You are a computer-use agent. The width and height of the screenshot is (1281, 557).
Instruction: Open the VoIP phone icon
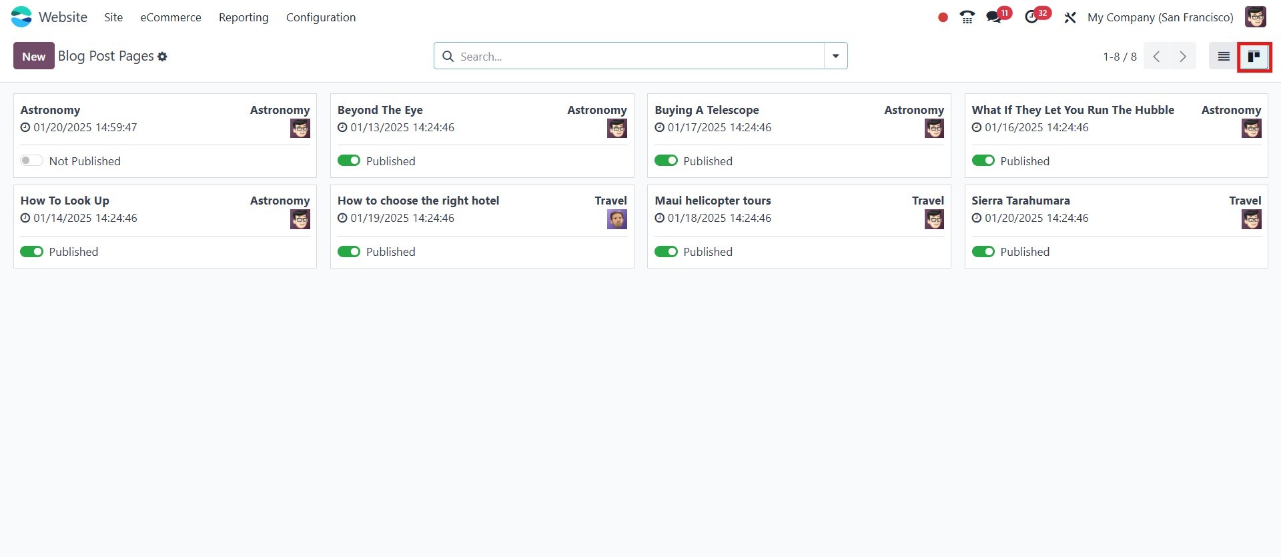[x=967, y=17]
